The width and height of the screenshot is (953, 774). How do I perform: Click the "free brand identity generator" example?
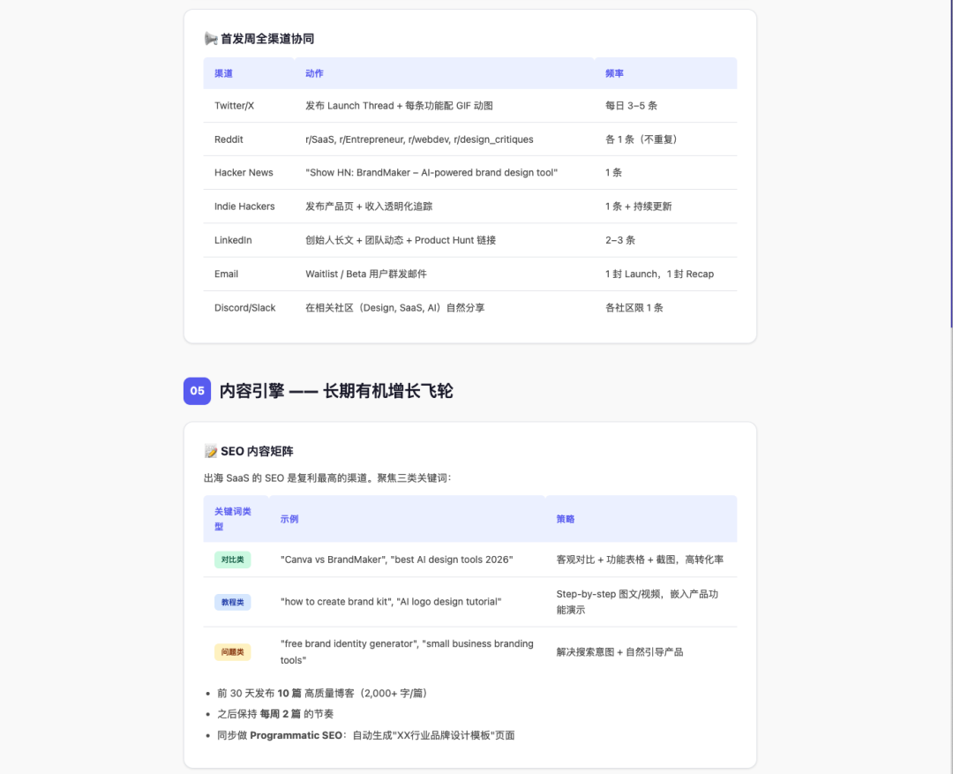407,652
